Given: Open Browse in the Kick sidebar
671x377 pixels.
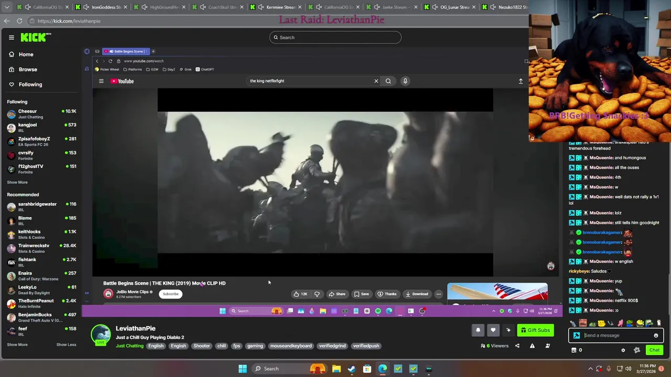Looking at the screenshot, I should [28, 70].
